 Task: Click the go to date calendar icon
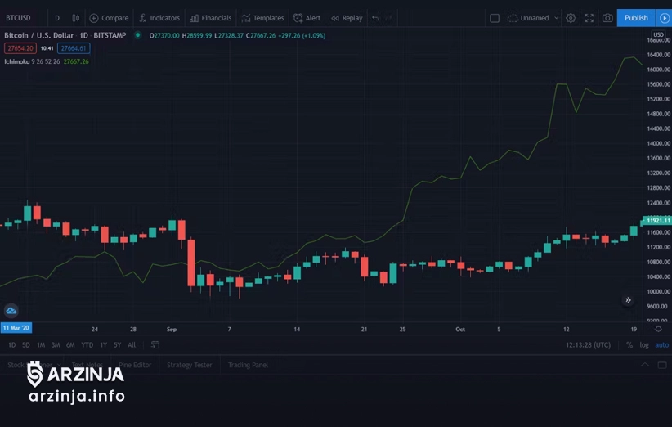point(155,345)
